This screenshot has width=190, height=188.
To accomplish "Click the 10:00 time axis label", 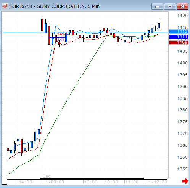I will point(91,182).
